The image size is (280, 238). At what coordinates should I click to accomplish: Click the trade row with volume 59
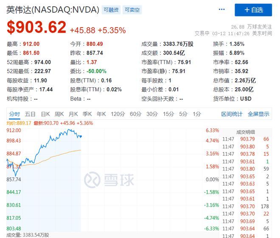(246, 169)
